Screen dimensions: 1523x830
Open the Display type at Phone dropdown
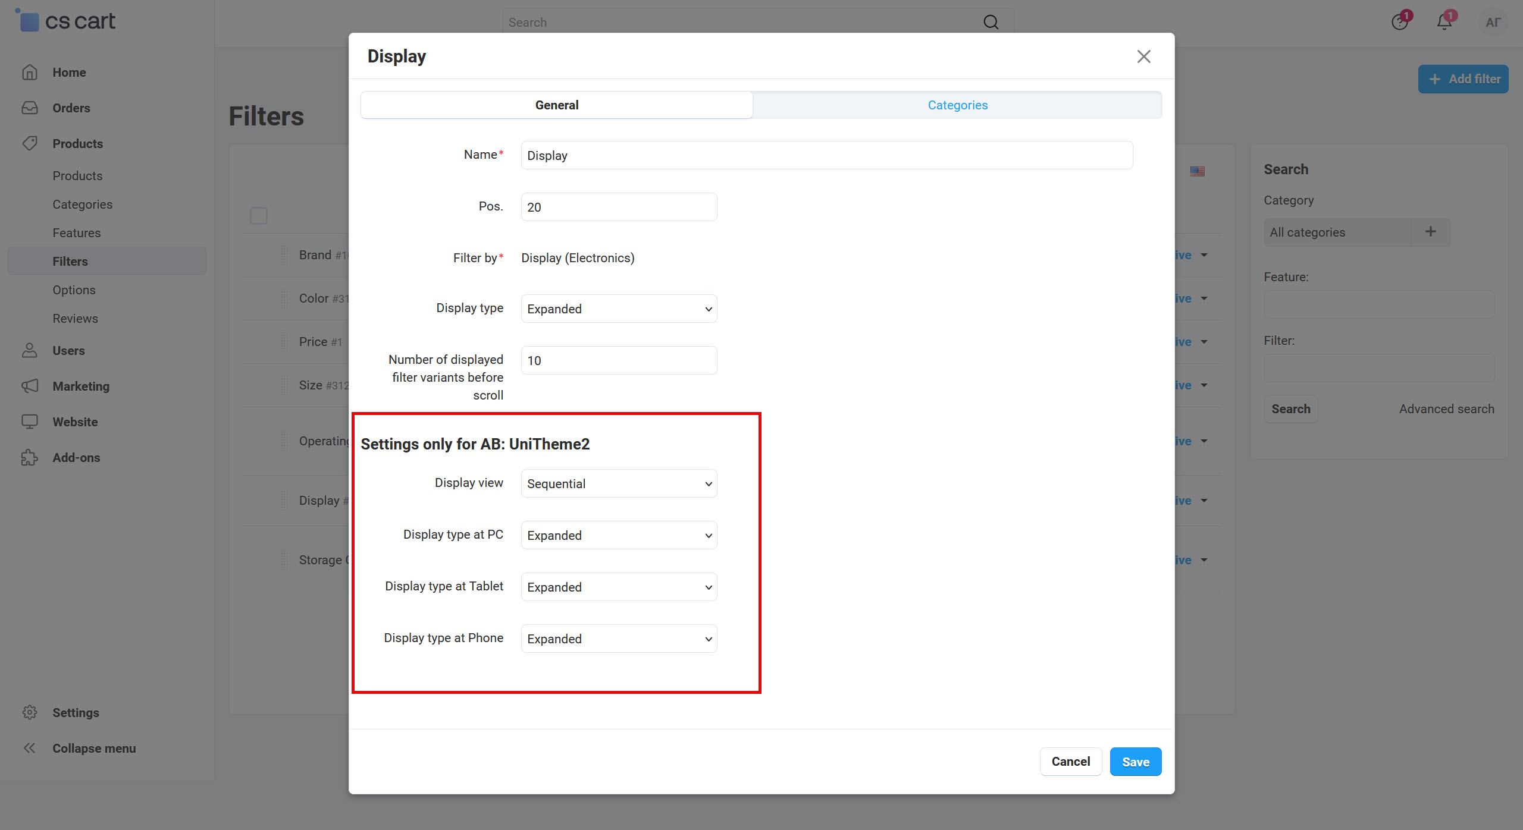tap(619, 639)
